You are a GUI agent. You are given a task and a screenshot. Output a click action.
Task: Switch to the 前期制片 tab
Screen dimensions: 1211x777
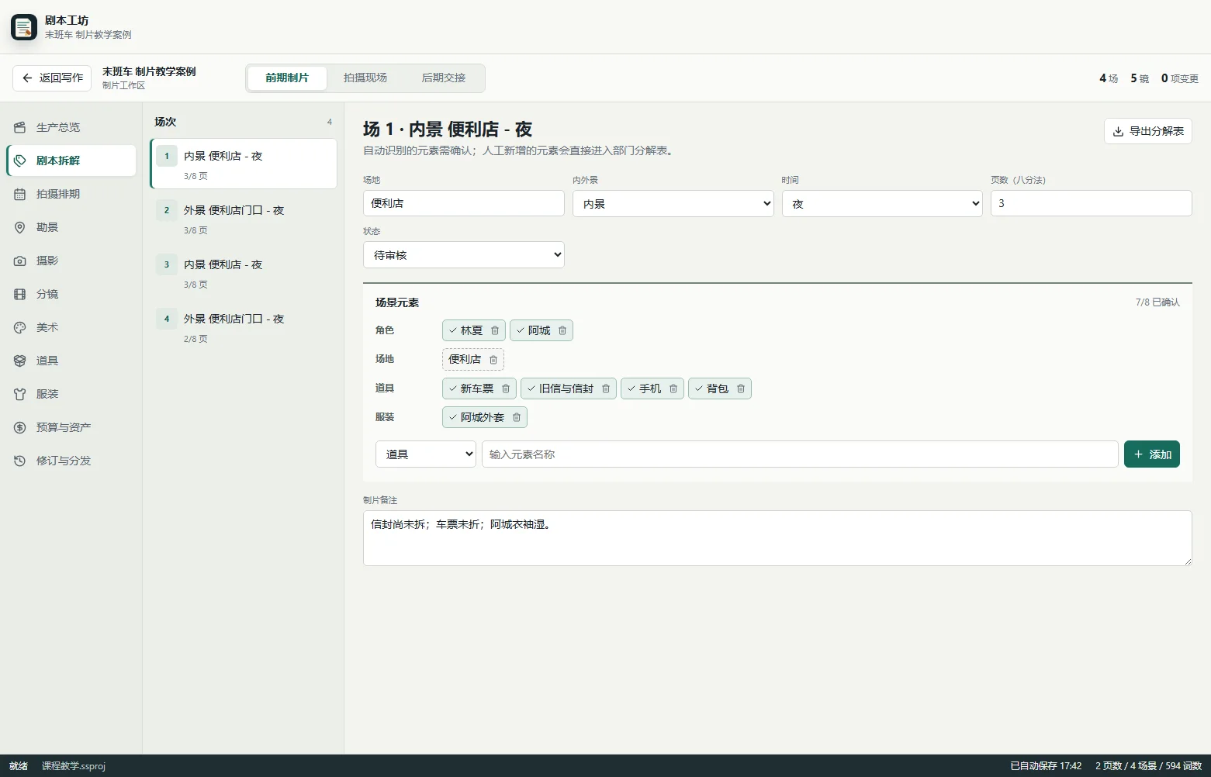pyautogui.click(x=287, y=78)
